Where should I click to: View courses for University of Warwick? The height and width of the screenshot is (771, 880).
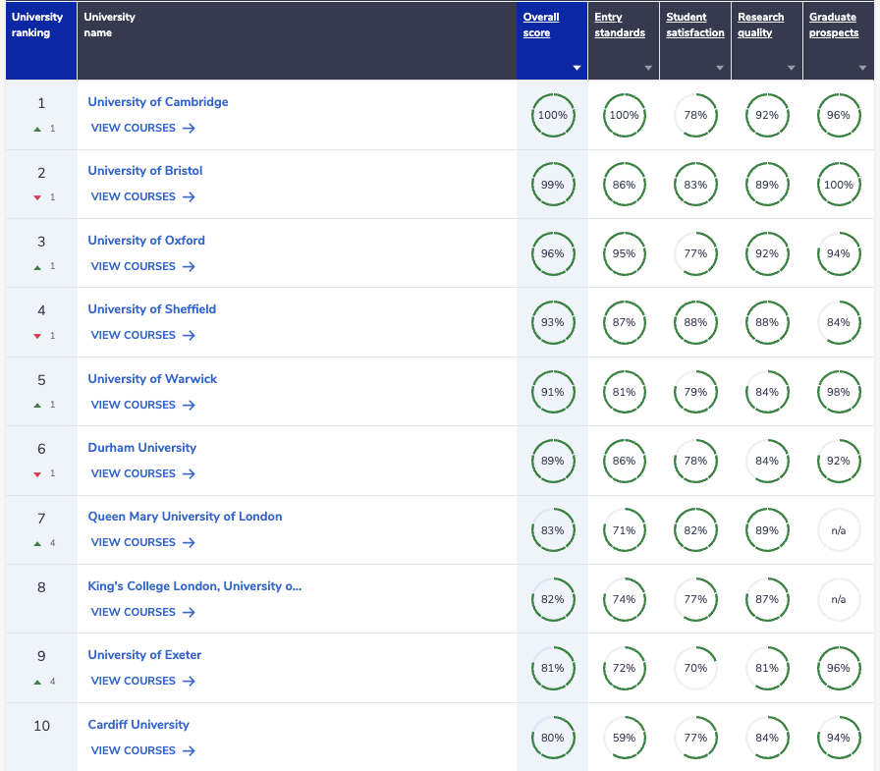[x=142, y=405]
